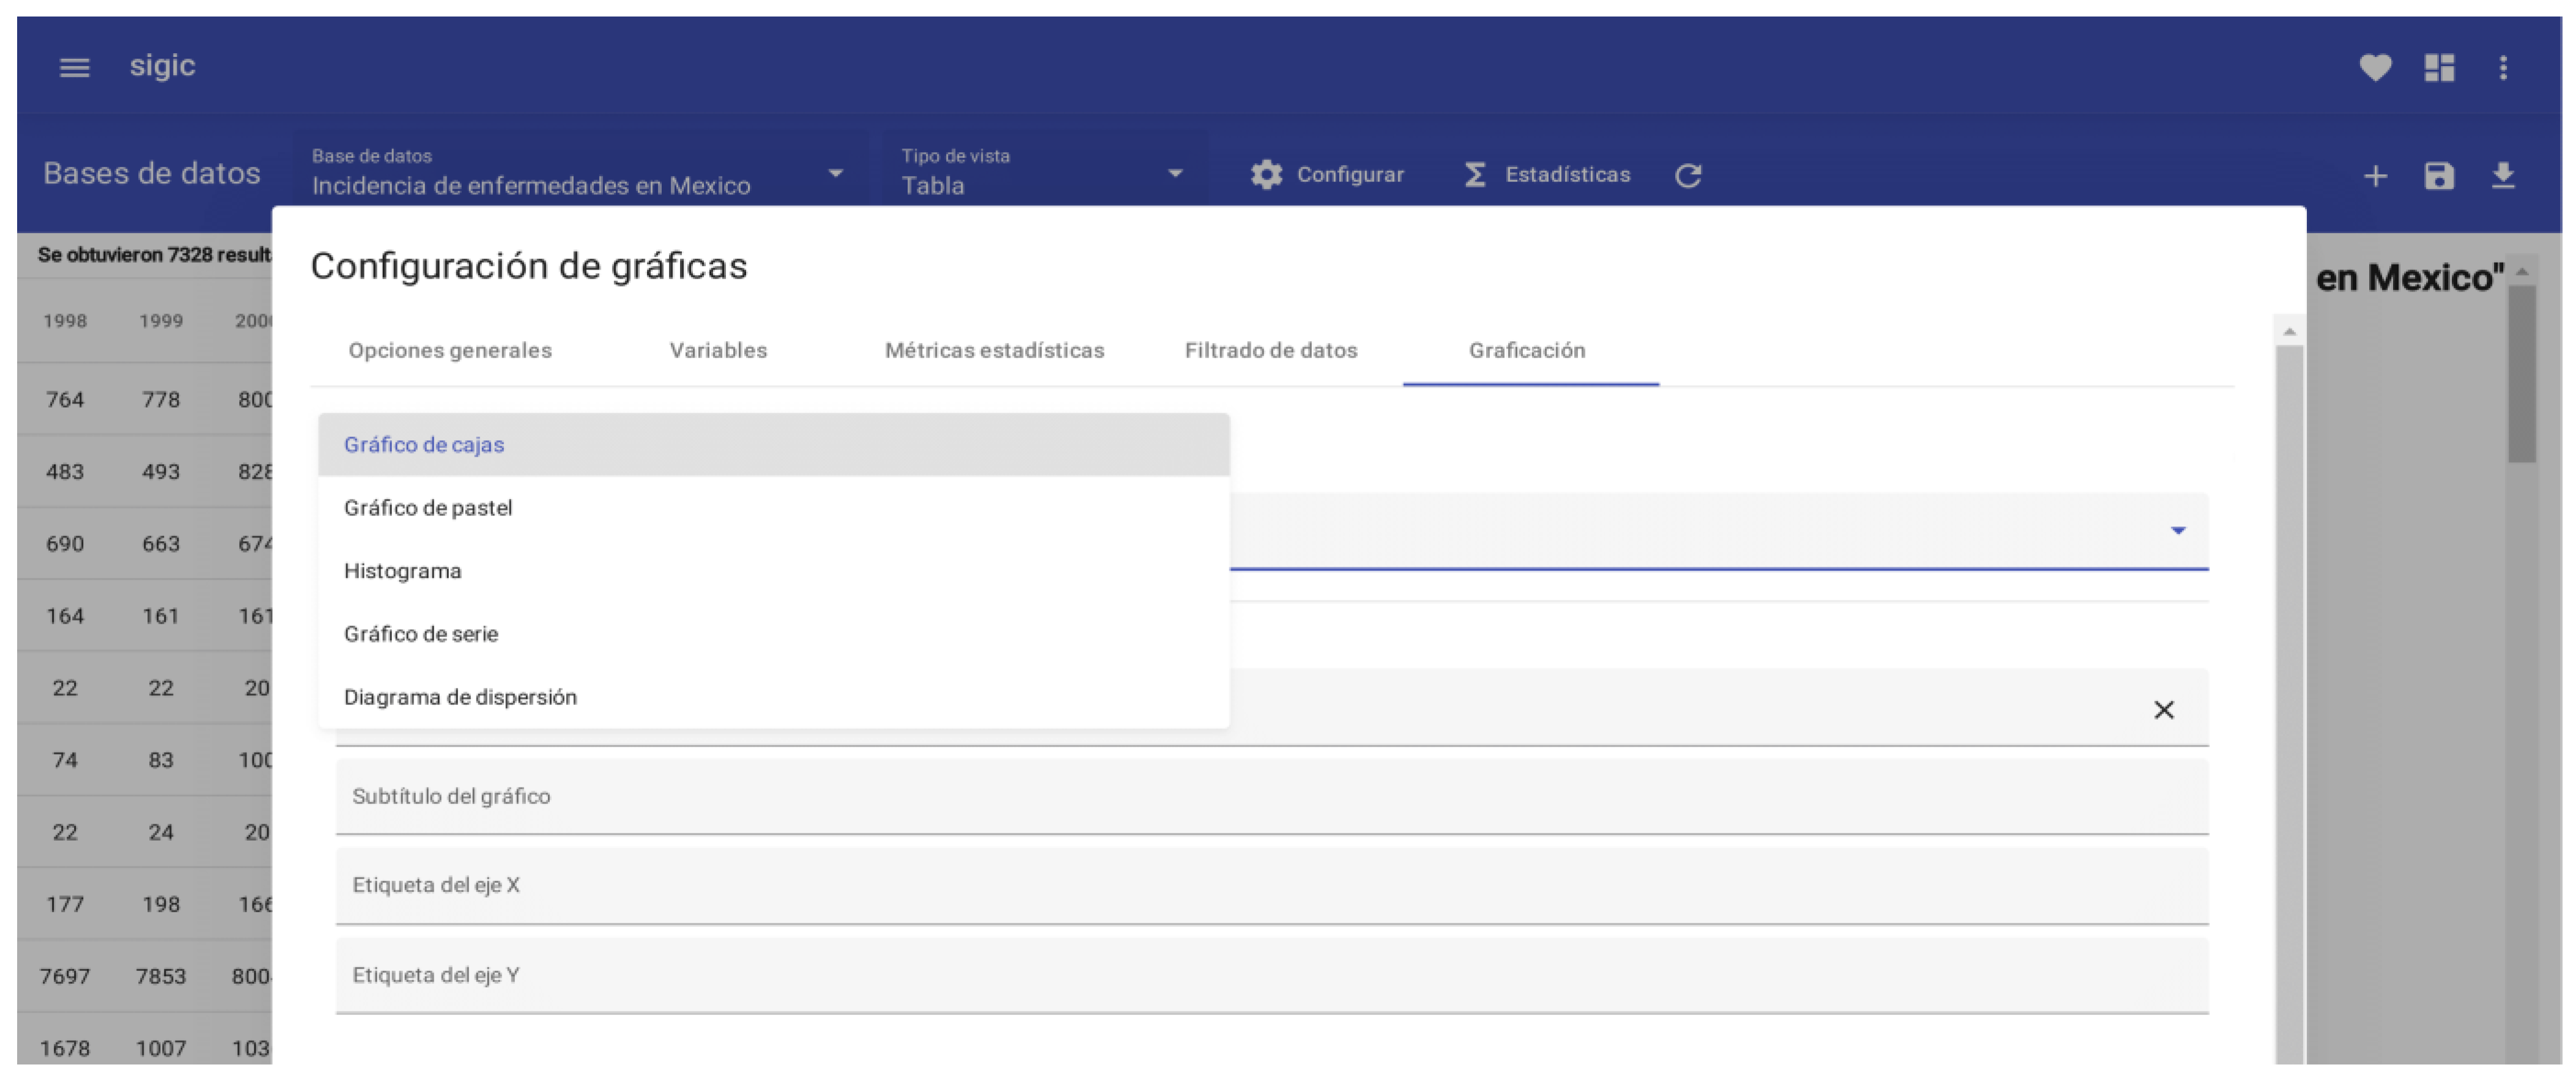
Task: Open the Filtrado de datos tab
Action: pyautogui.click(x=1270, y=350)
